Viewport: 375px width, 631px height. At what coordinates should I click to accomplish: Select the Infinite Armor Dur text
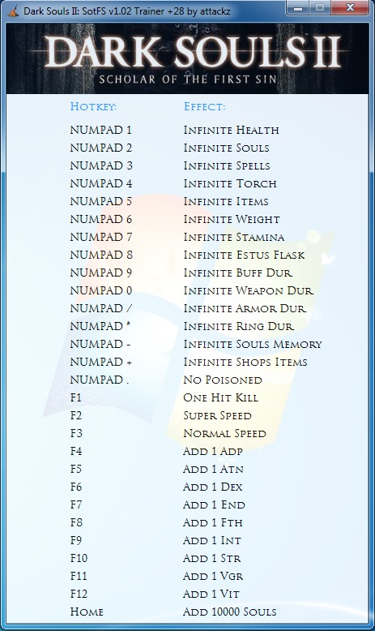point(245,308)
